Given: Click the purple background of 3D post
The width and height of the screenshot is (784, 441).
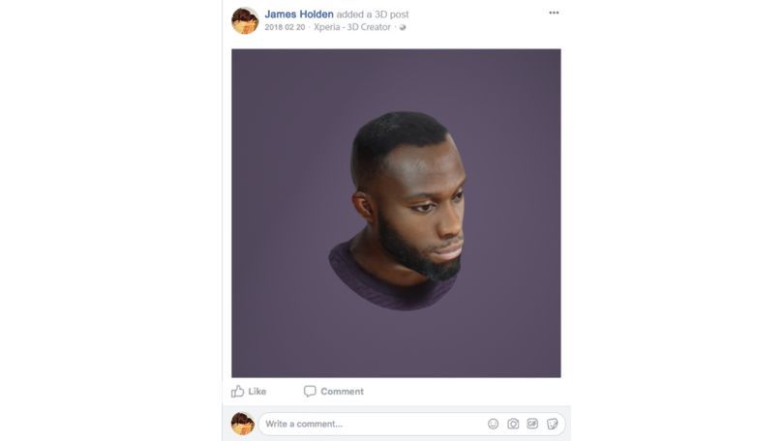Looking at the screenshot, I should (x=281, y=319).
